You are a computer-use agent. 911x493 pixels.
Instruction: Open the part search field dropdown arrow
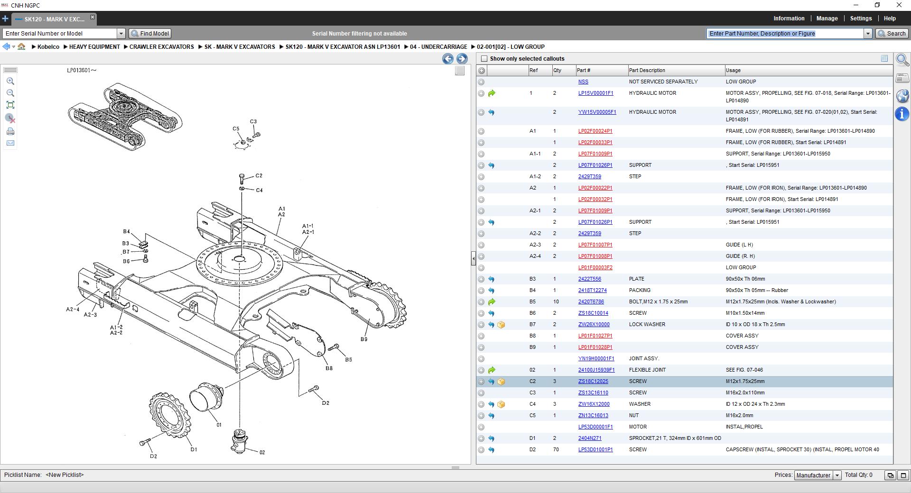pyautogui.click(x=868, y=33)
